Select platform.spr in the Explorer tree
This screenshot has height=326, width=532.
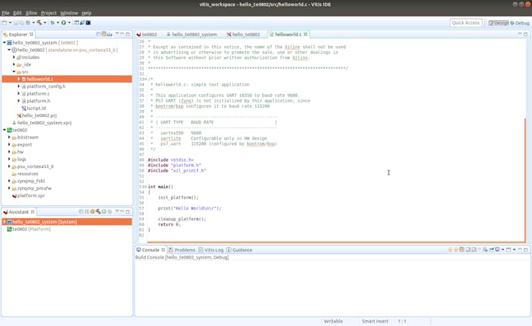tap(31, 195)
